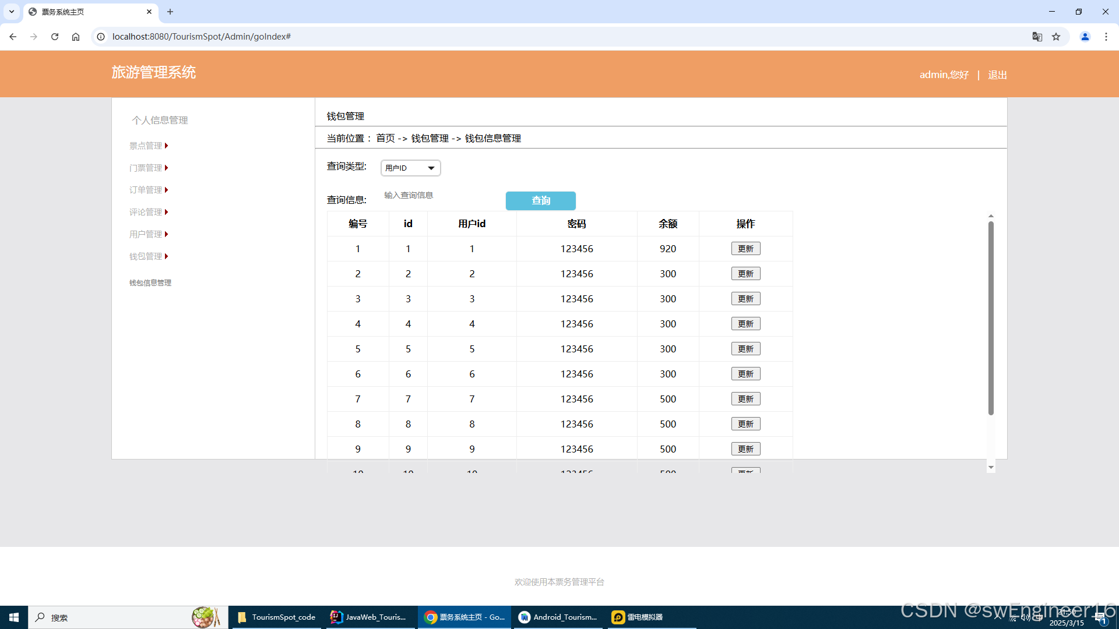Open the 查询类型 用户ID dropdown
This screenshot has height=629, width=1119.
point(410,168)
